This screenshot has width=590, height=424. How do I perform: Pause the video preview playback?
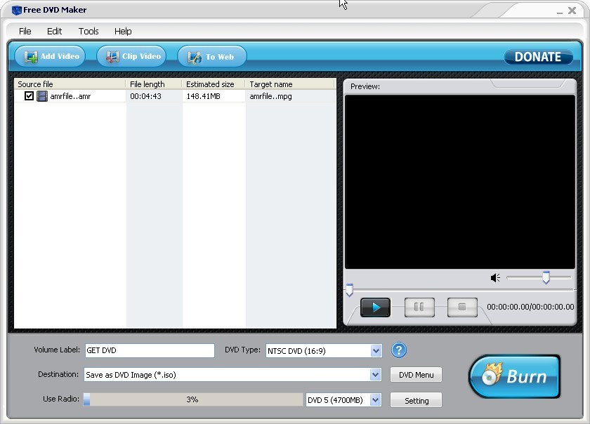click(x=419, y=307)
